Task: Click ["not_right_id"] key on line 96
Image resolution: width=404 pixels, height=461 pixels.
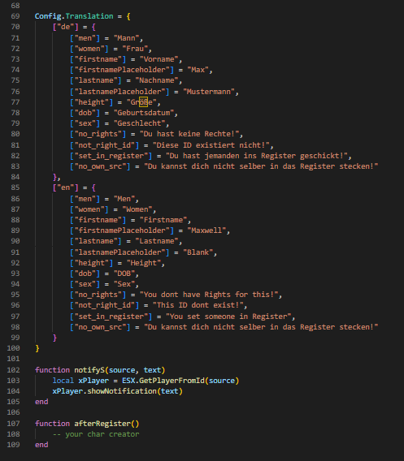Action: pos(104,305)
